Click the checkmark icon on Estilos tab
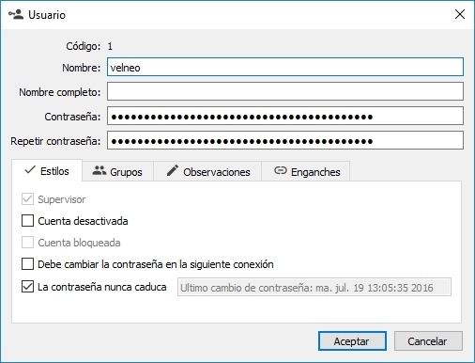The height and width of the screenshot is (363, 475). pyautogui.click(x=30, y=169)
